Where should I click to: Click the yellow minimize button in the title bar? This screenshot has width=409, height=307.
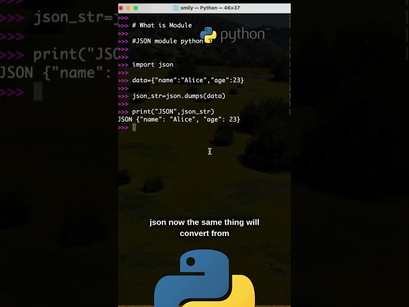[x=128, y=8]
